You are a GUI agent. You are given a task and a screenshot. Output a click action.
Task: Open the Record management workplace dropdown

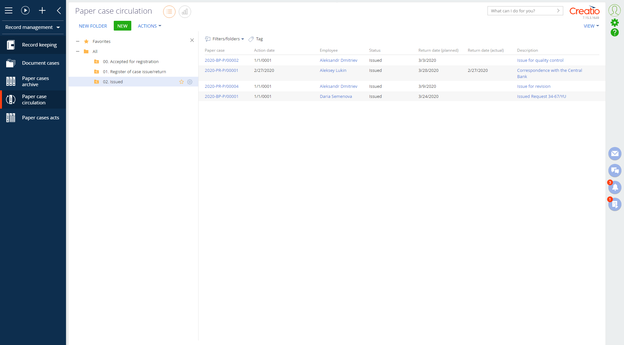pyautogui.click(x=32, y=27)
